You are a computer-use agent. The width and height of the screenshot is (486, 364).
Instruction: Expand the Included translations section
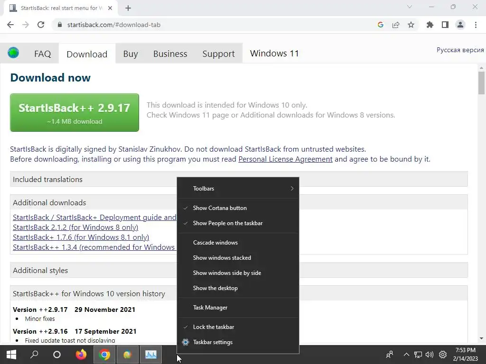click(x=239, y=179)
